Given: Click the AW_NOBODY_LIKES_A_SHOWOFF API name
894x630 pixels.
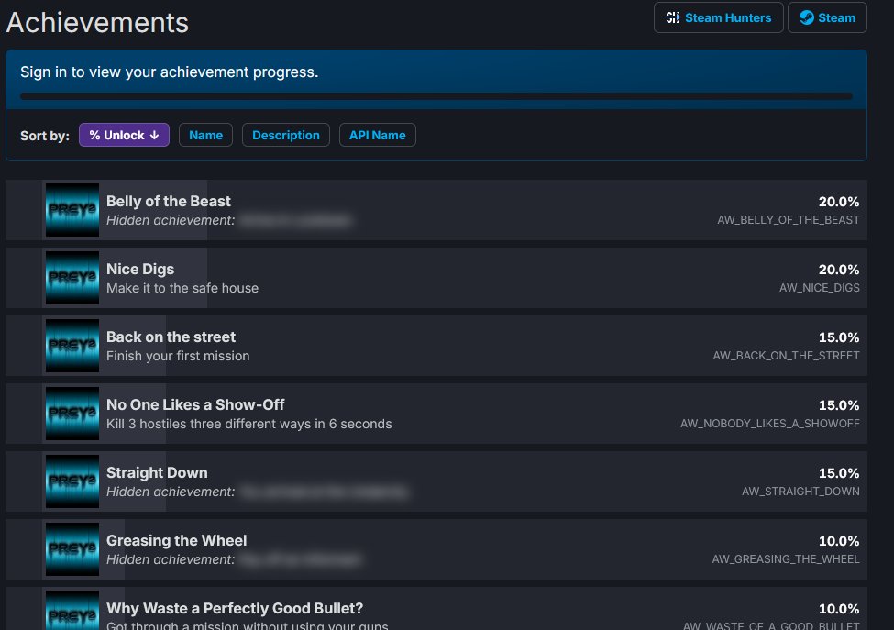Looking at the screenshot, I should (x=769, y=424).
